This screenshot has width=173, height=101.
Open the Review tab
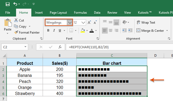[x=112, y=13]
